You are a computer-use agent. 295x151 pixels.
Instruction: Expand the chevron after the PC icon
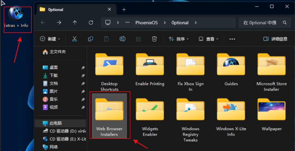click(x=118, y=23)
